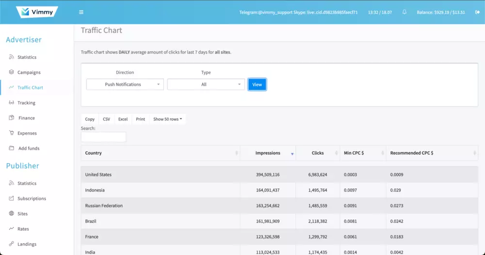Open Landings under Publisher

27,244
